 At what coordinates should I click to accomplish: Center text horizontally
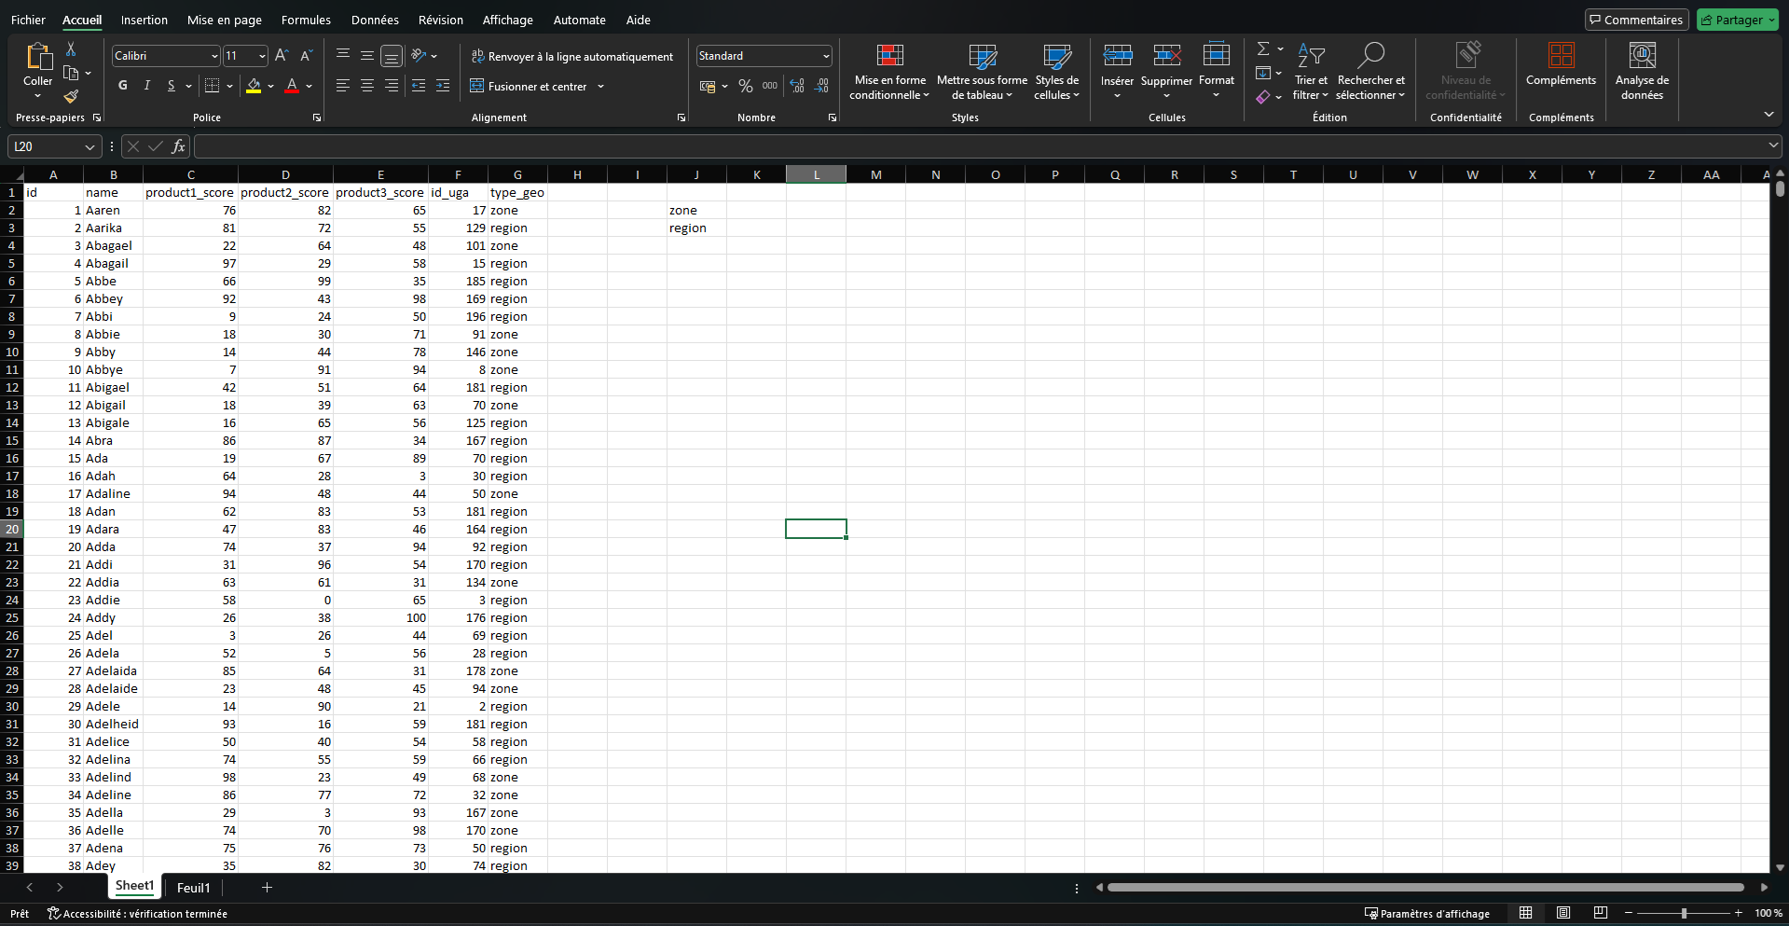pos(367,86)
